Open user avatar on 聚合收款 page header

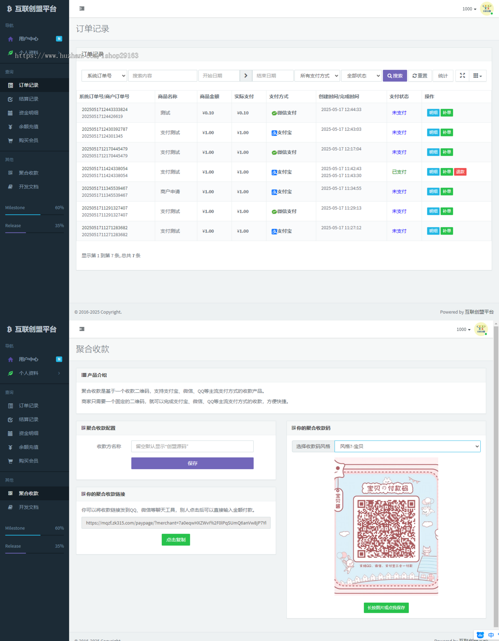tap(481, 329)
